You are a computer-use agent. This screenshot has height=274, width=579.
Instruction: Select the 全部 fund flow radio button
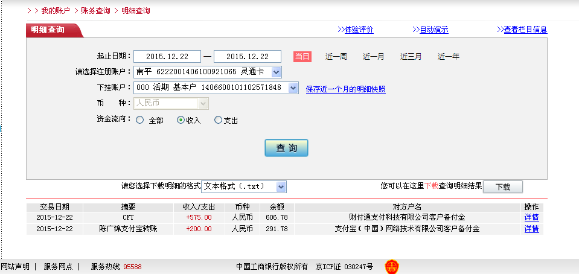pos(140,120)
